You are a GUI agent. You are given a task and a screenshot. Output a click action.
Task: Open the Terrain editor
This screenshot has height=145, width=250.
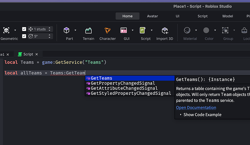pos(88,30)
